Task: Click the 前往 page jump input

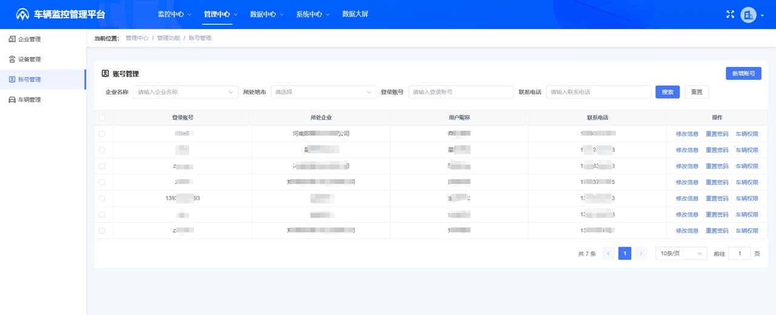Action: pos(740,253)
